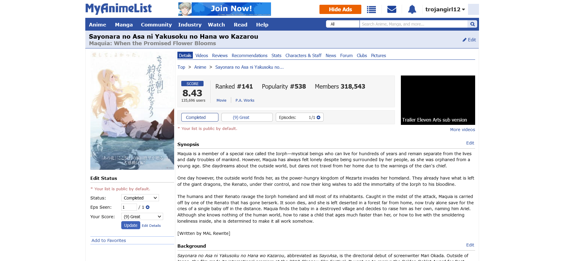The height and width of the screenshot is (261, 564).
Task: Click More videos link
Action: point(463,130)
